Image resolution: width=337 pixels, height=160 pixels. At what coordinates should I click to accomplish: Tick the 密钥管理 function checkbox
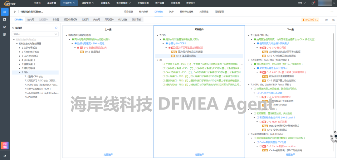pyautogui.click(x=255, y=113)
